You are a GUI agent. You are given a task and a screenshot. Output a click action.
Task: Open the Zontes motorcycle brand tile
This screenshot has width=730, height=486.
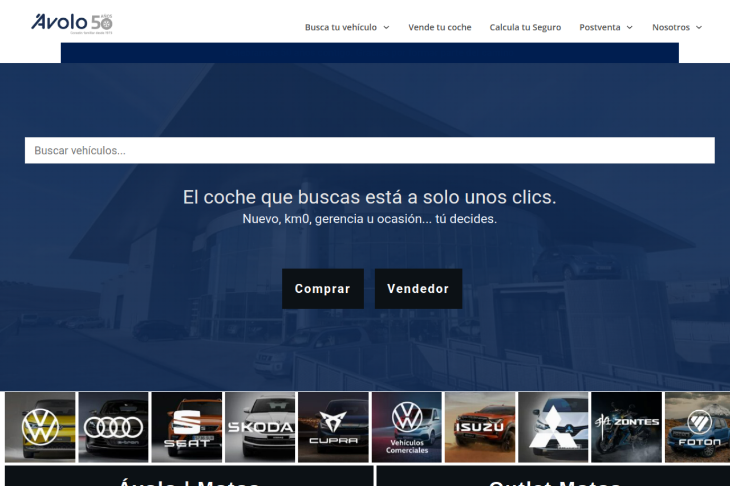click(x=626, y=427)
